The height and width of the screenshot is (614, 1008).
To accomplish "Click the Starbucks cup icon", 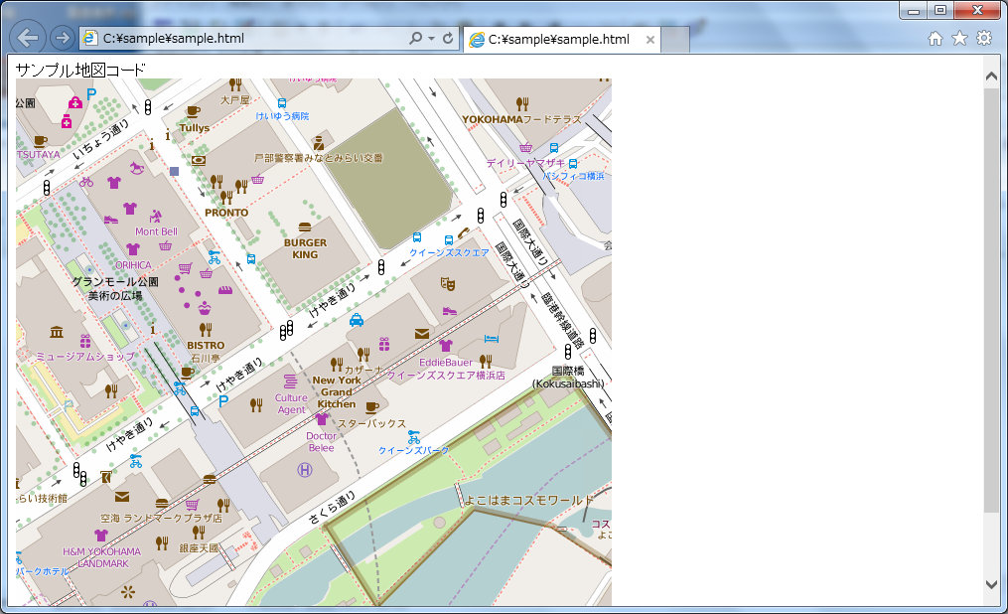I will 371,407.
